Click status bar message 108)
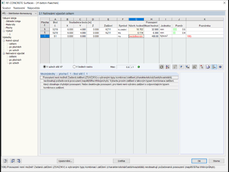Screen dimensions: 229x172 pos(108,167)
